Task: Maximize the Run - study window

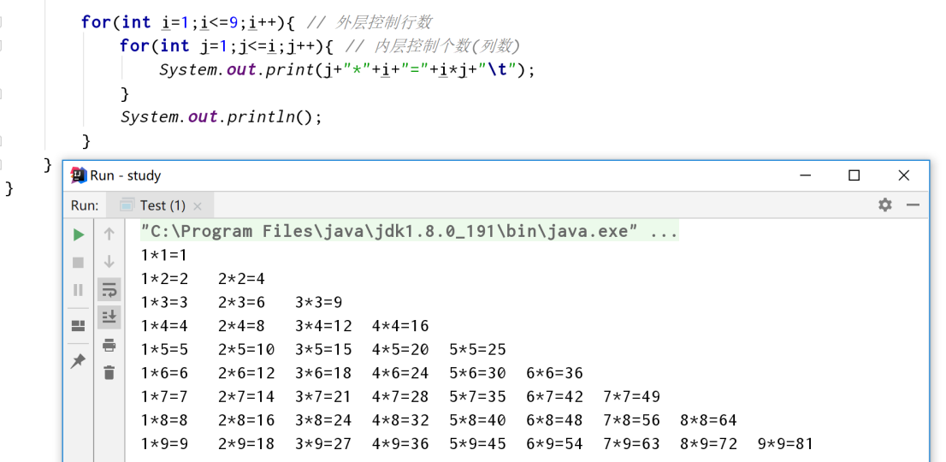Action: pyautogui.click(x=854, y=175)
